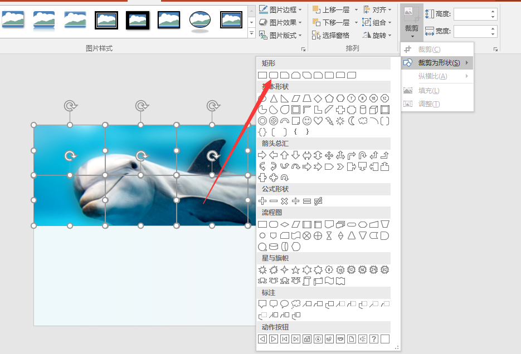Pick the flowchart summing junction shape

(x=307, y=236)
